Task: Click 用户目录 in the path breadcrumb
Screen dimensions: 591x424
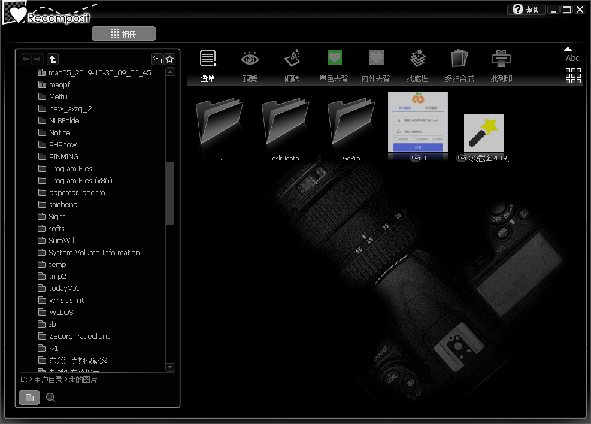Action: 49,380
